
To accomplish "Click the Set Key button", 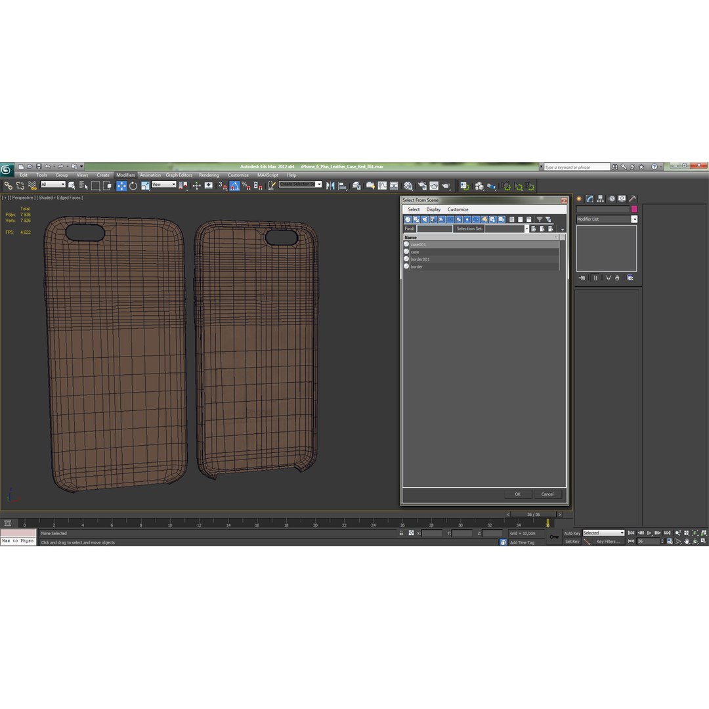I will [572, 542].
